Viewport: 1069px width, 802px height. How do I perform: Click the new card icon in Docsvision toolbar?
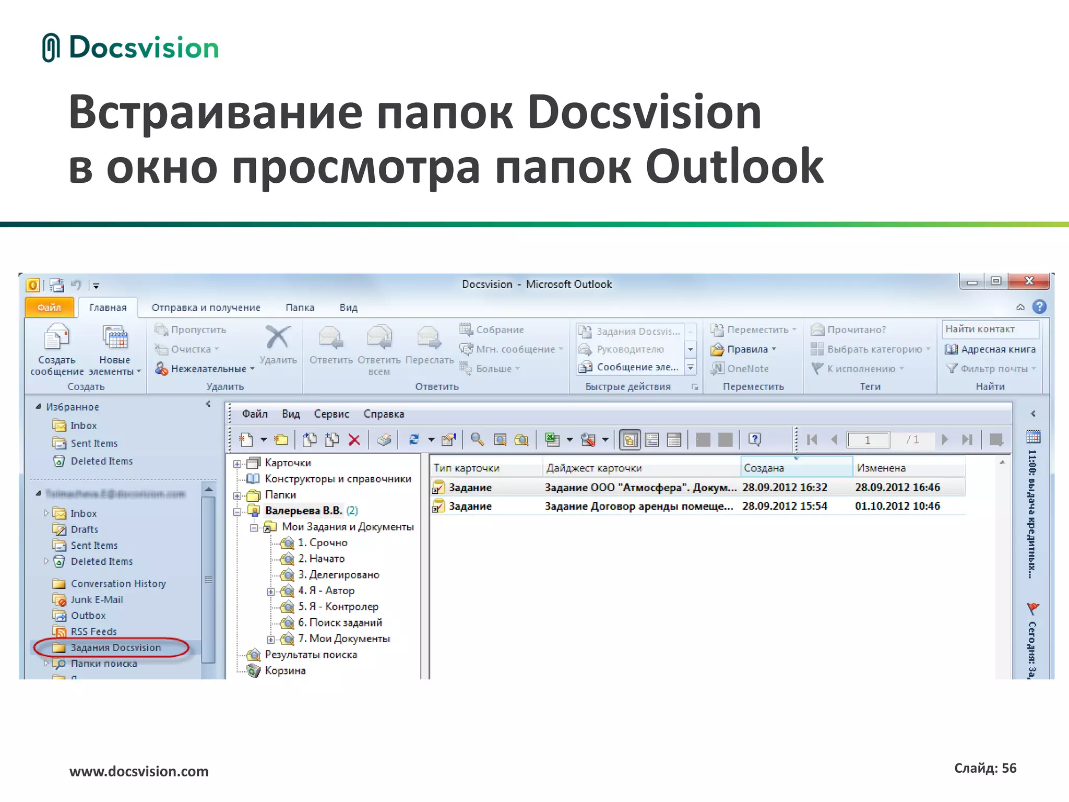(x=246, y=440)
